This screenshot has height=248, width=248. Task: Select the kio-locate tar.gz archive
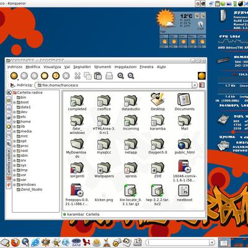131,195
